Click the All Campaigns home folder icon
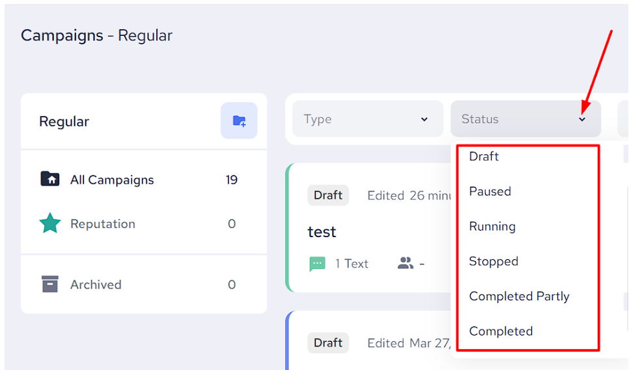 [x=50, y=179]
